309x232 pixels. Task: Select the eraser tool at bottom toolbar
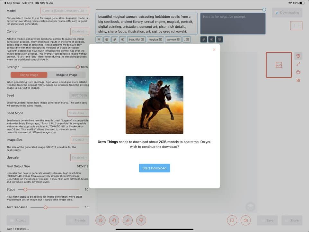click(x=128, y=220)
